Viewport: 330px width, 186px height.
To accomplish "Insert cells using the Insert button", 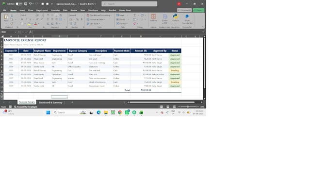I will (121, 16).
